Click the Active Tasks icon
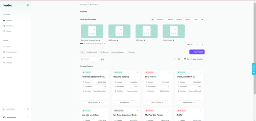This screenshot has width=256, height=121. (x=4, y=109)
